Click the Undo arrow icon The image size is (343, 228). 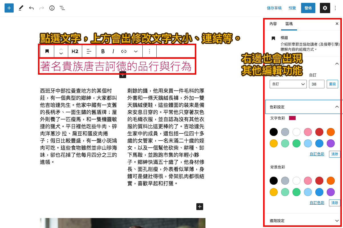pyautogui.click(x=31, y=8)
